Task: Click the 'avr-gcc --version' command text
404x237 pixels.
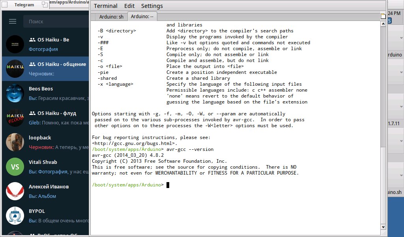Action: tap(190, 149)
